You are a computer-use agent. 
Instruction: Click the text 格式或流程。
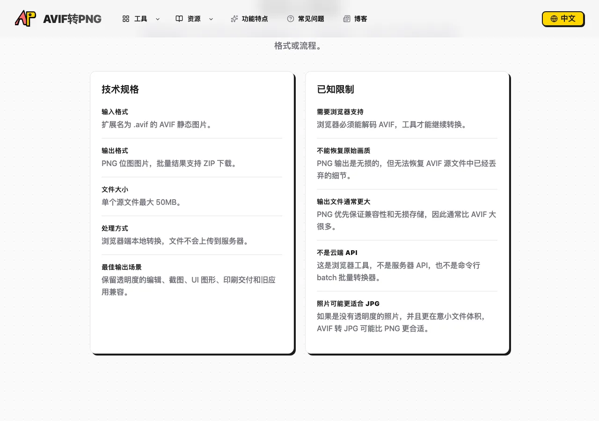click(298, 46)
